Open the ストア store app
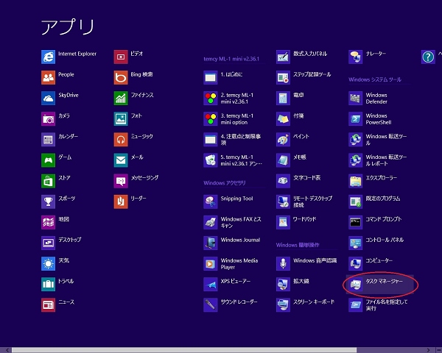442x353 pixels. 48,181
